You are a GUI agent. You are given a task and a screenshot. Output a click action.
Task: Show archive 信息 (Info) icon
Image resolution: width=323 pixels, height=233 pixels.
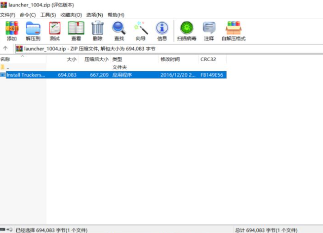click(162, 28)
